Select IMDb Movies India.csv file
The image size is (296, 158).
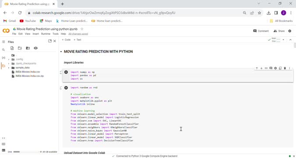click(x=28, y=72)
